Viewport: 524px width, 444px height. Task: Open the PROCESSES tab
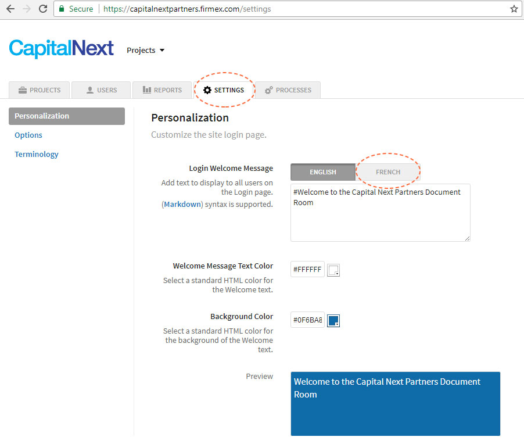pos(288,90)
